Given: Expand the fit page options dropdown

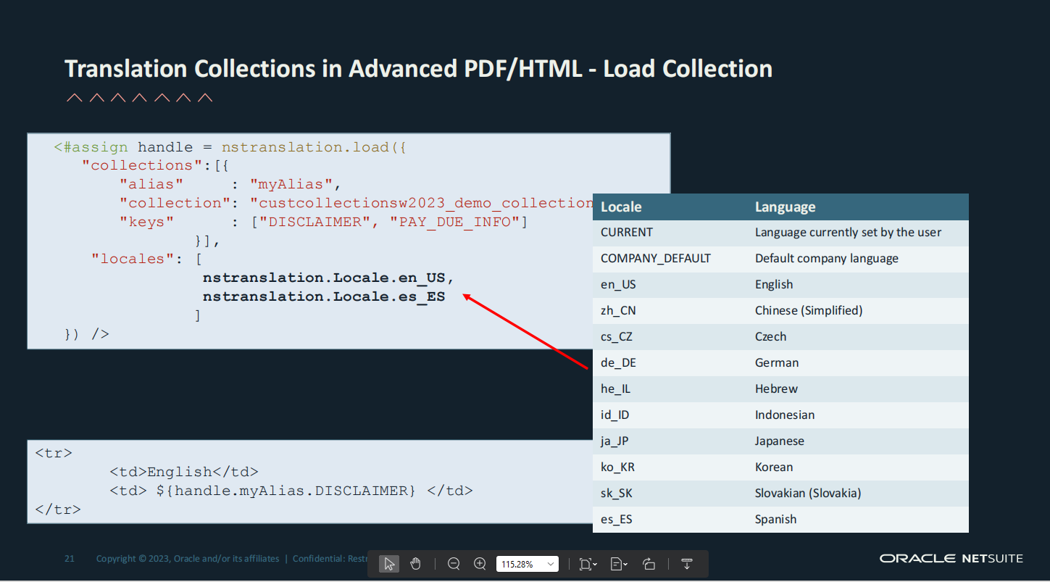Looking at the screenshot, I should [588, 564].
